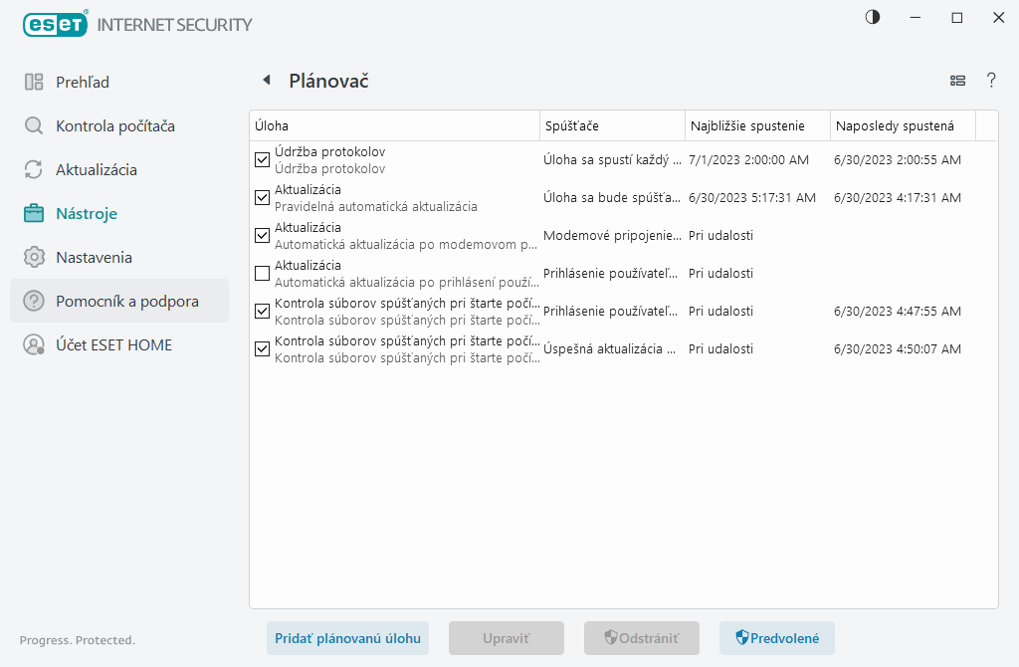This screenshot has height=667, width=1019.
Task: Click the Účet ESET HOME account icon
Action: [34, 344]
